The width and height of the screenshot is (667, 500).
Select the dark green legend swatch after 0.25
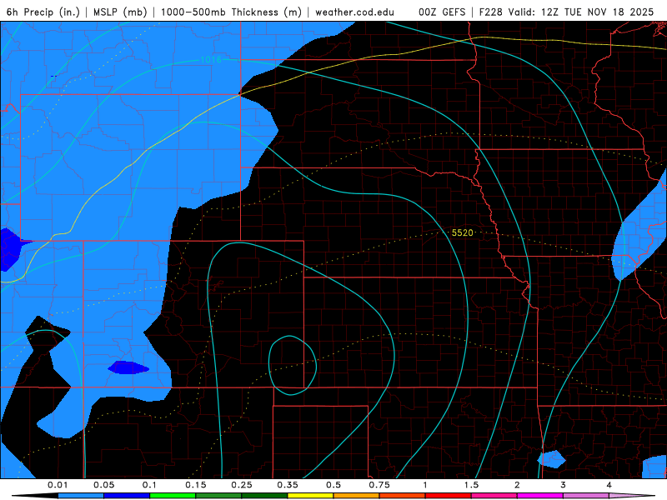point(264,496)
